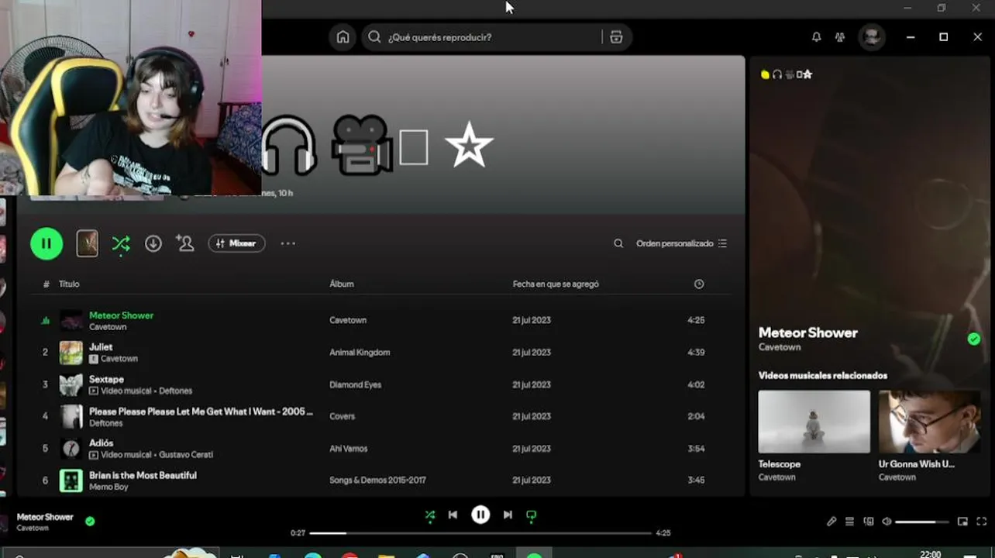Image resolution: width=995 pixels, height=558 pixels.
Task: Sort by "Fecha en que se agregó" header
Action: pos(556,284)
